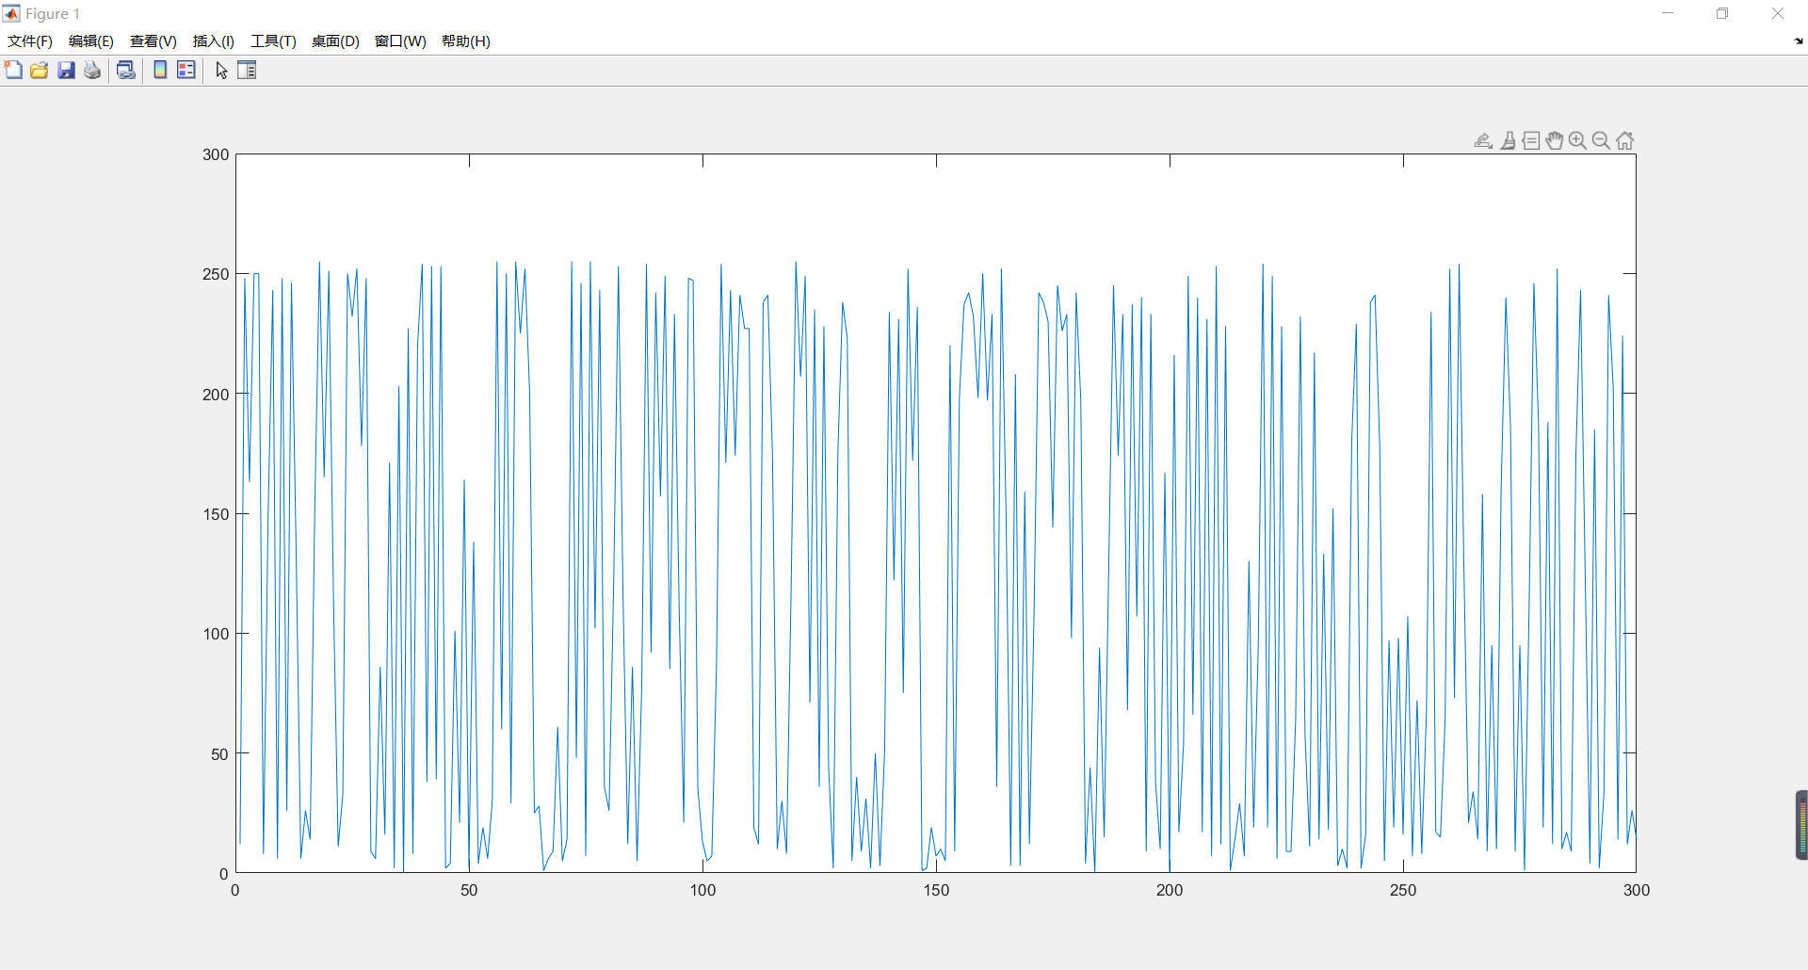Click the y-axis tick label 150
Image resolution: width=1808 pixels, height=970 pixels.
[216, 514]
